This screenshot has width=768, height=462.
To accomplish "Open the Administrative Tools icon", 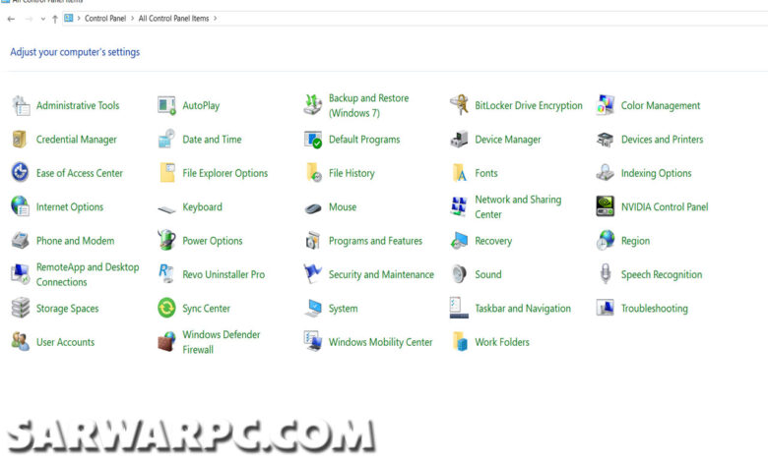I will pos(21,105).
